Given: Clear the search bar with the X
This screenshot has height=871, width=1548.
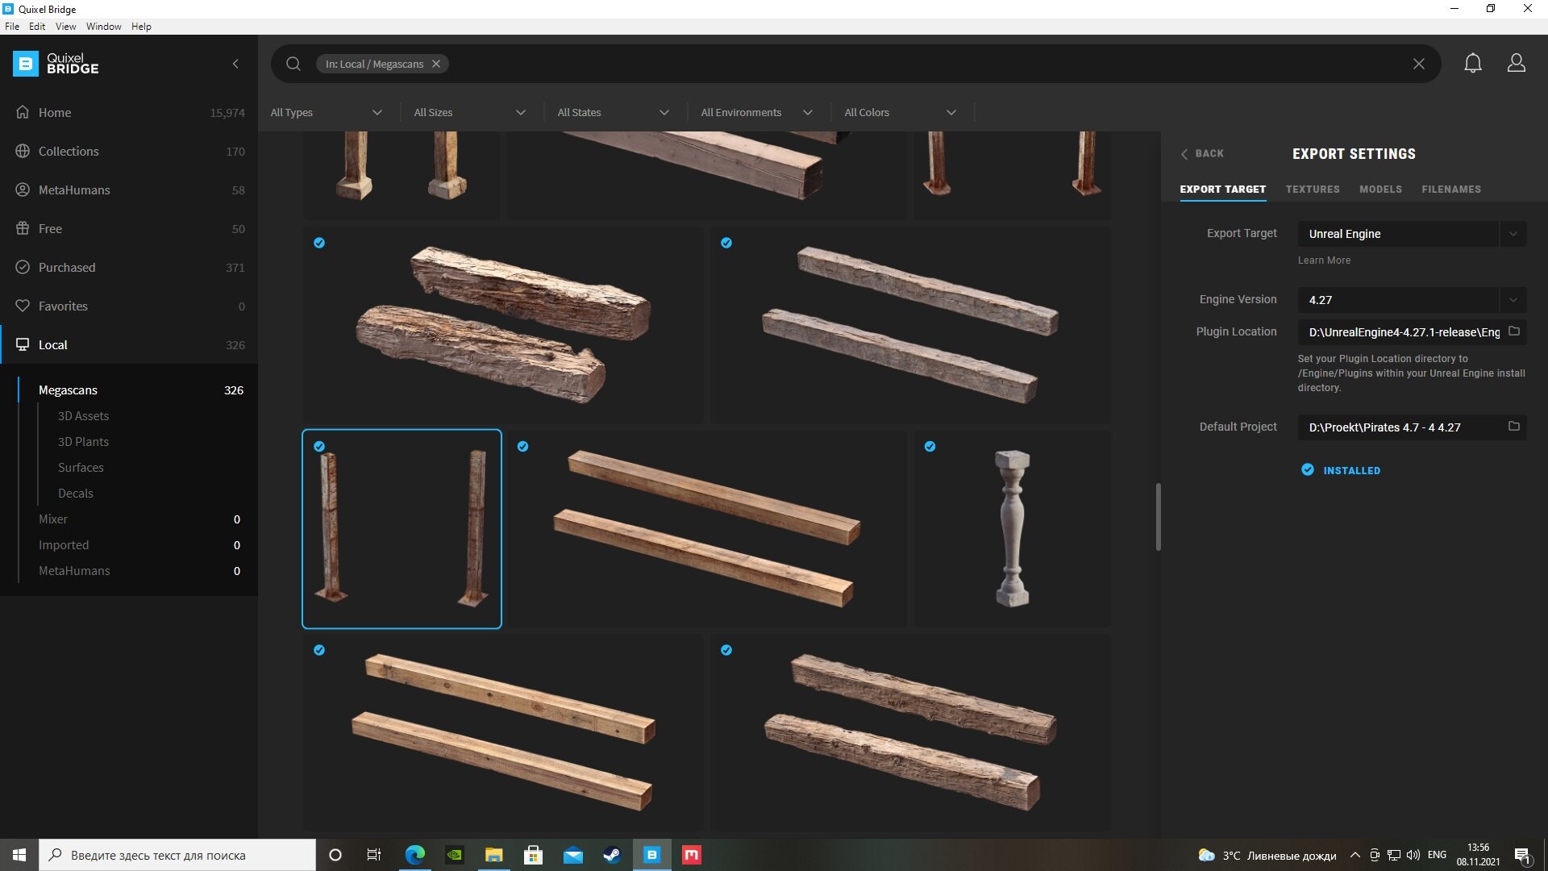Looking at the screenshot, I should [1418, 64].
